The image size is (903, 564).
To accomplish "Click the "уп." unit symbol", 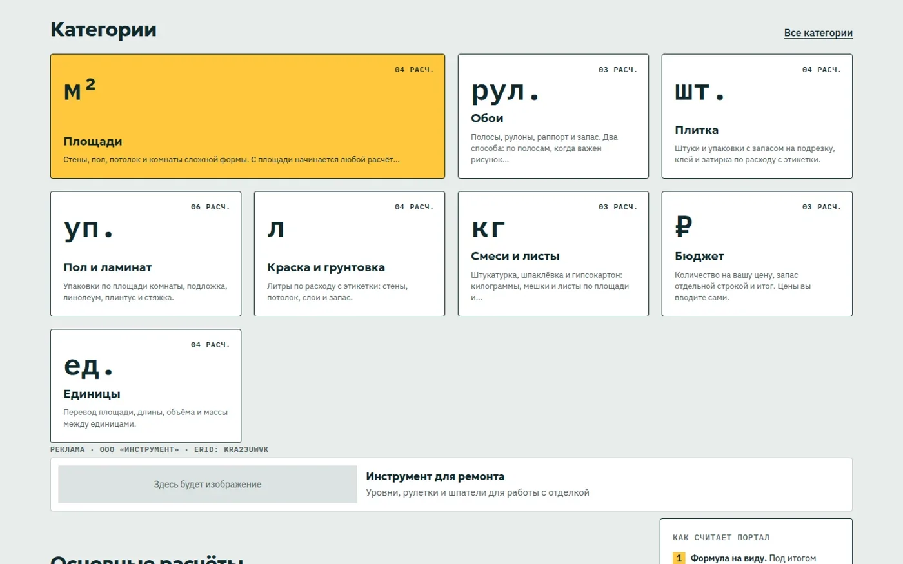I will tap(88, 228).
